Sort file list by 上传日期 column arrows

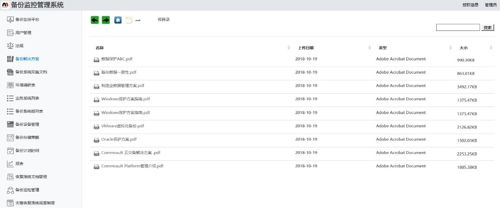click(370, 48)
